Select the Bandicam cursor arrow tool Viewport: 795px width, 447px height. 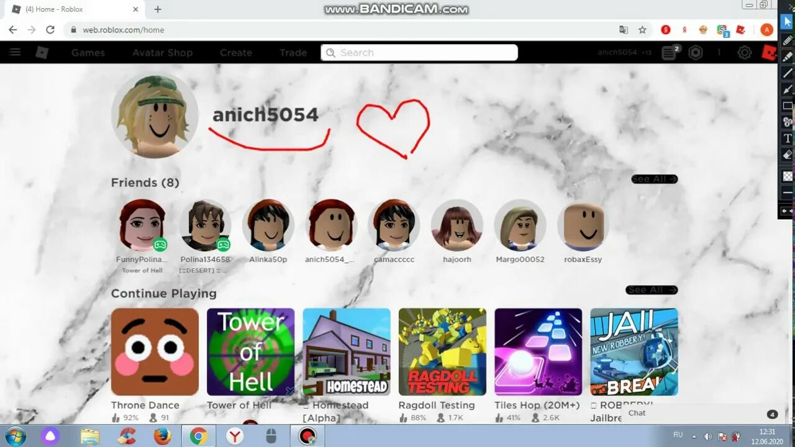[787, 22]
